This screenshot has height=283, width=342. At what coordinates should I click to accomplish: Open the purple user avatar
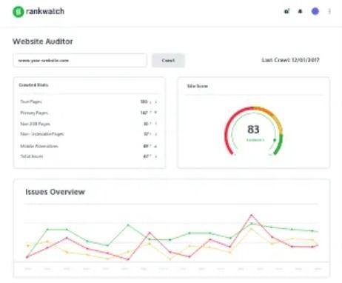(x=315, y=11)
